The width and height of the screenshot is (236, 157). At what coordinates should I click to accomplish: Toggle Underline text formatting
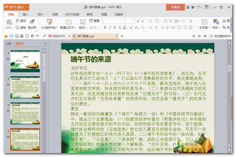tap(115, 28)
